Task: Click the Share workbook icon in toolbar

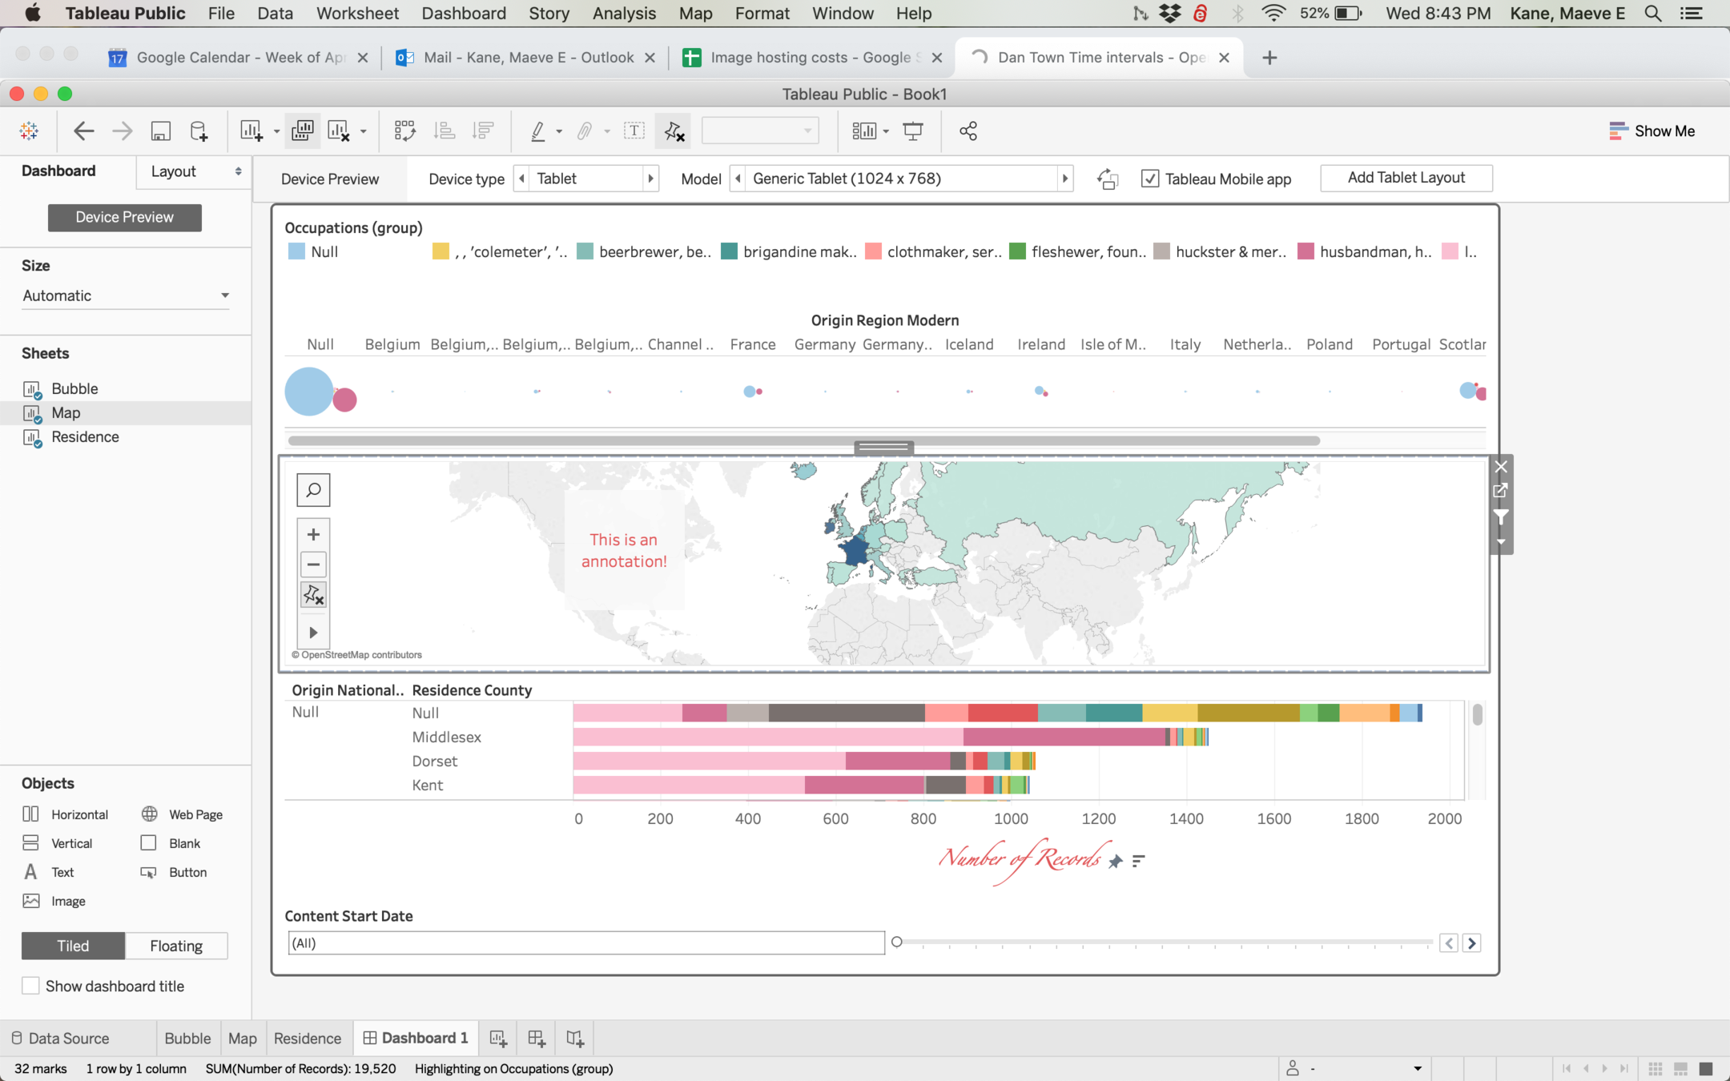Action: 968,131
